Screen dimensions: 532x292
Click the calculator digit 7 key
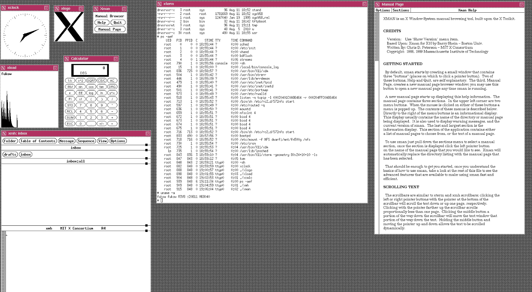pyautogui.click(x=81, y=105)
